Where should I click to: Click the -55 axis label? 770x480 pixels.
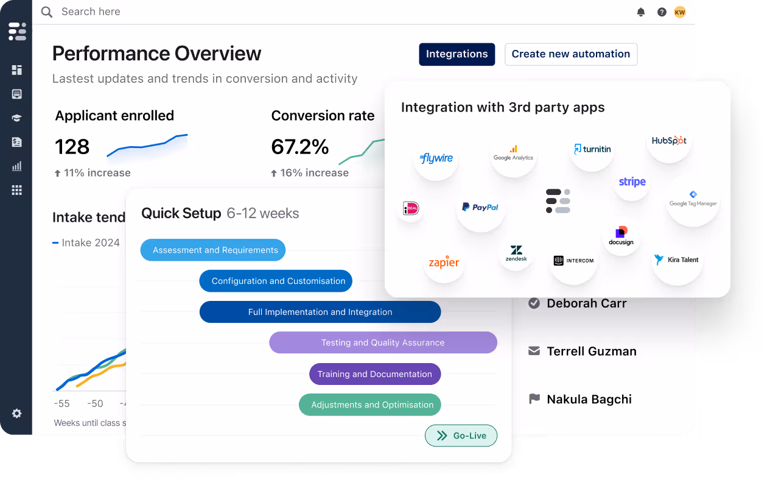[x=61, y=403]
